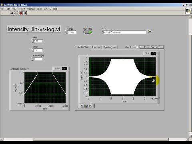Click the vertical scrollbar down arrow
This screenshot has height=144, width=192.
pos(190,136)
